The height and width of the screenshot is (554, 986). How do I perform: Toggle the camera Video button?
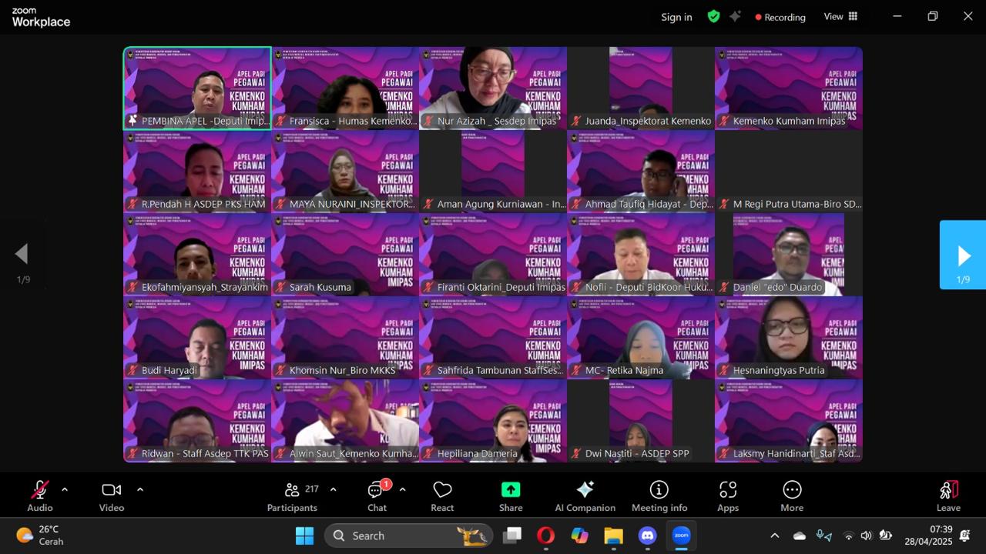112,496
